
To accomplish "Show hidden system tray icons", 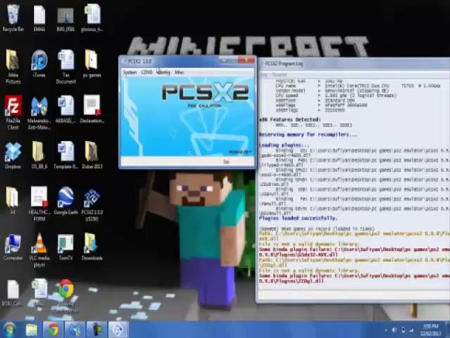I will pos(386,330).
